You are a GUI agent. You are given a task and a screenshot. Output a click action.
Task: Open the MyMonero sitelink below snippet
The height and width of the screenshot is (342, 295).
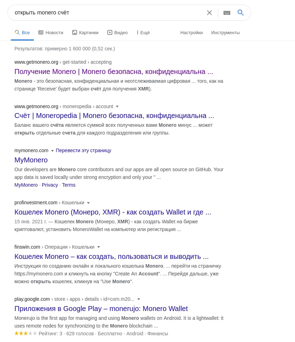pos(26,185)
